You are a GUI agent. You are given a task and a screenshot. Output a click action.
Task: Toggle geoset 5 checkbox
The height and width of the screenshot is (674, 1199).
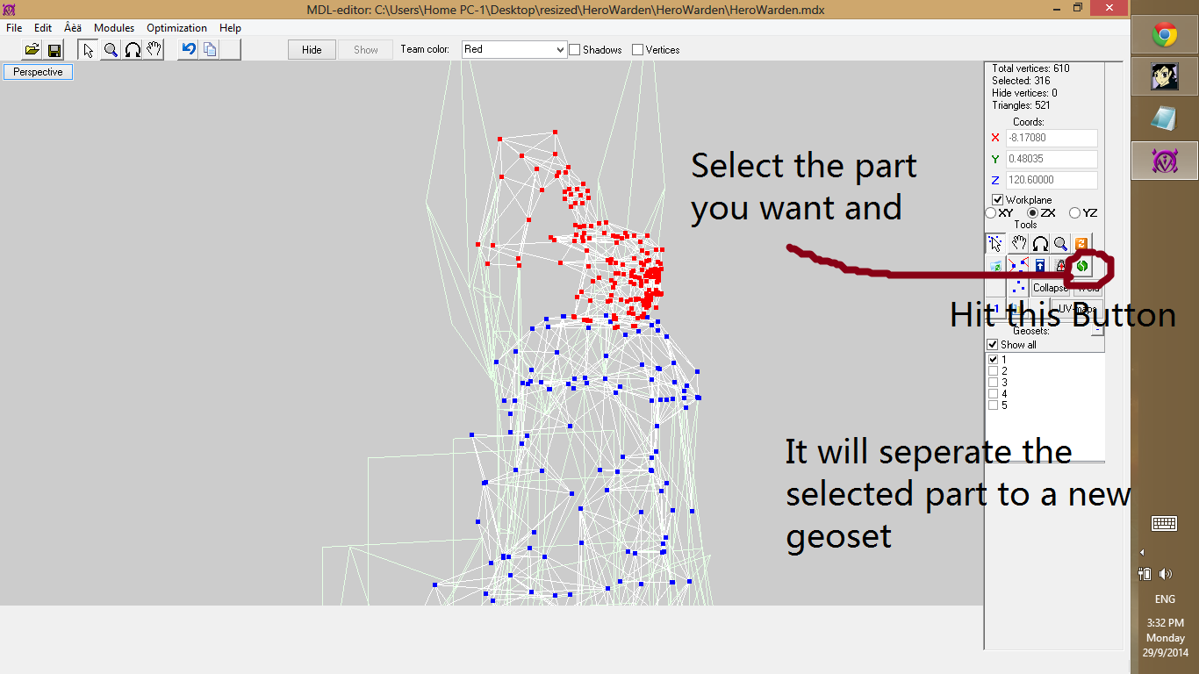994,405
